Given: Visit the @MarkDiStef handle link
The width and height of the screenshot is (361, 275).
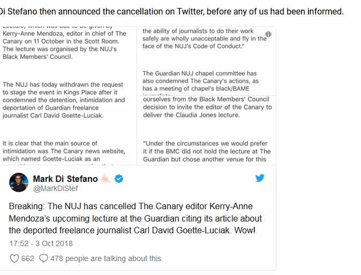Looking at the screenshot, I should click(56, 188).
